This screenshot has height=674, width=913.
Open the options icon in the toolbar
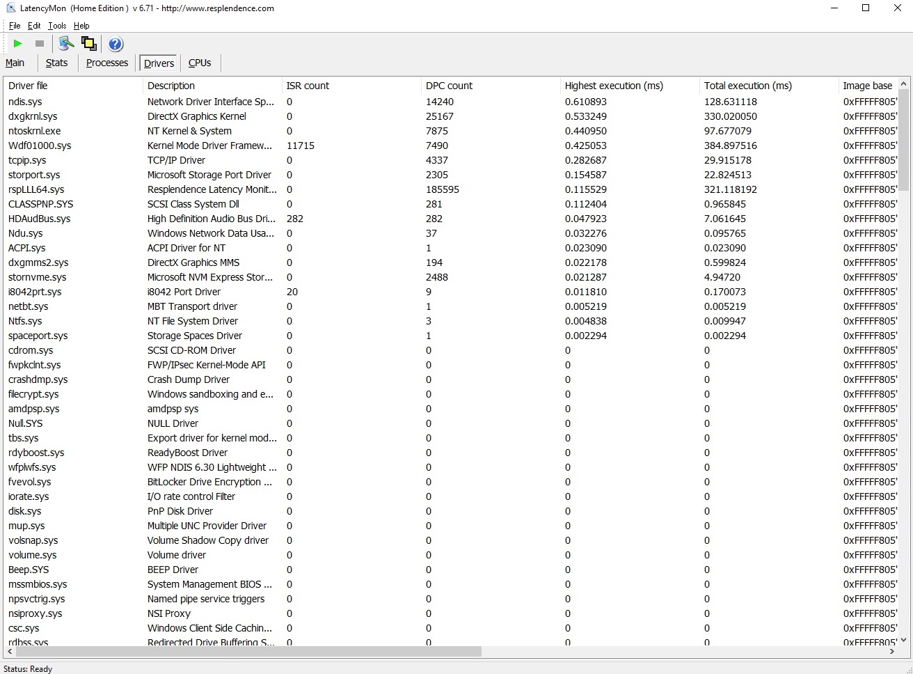click(x=66, y=44)
